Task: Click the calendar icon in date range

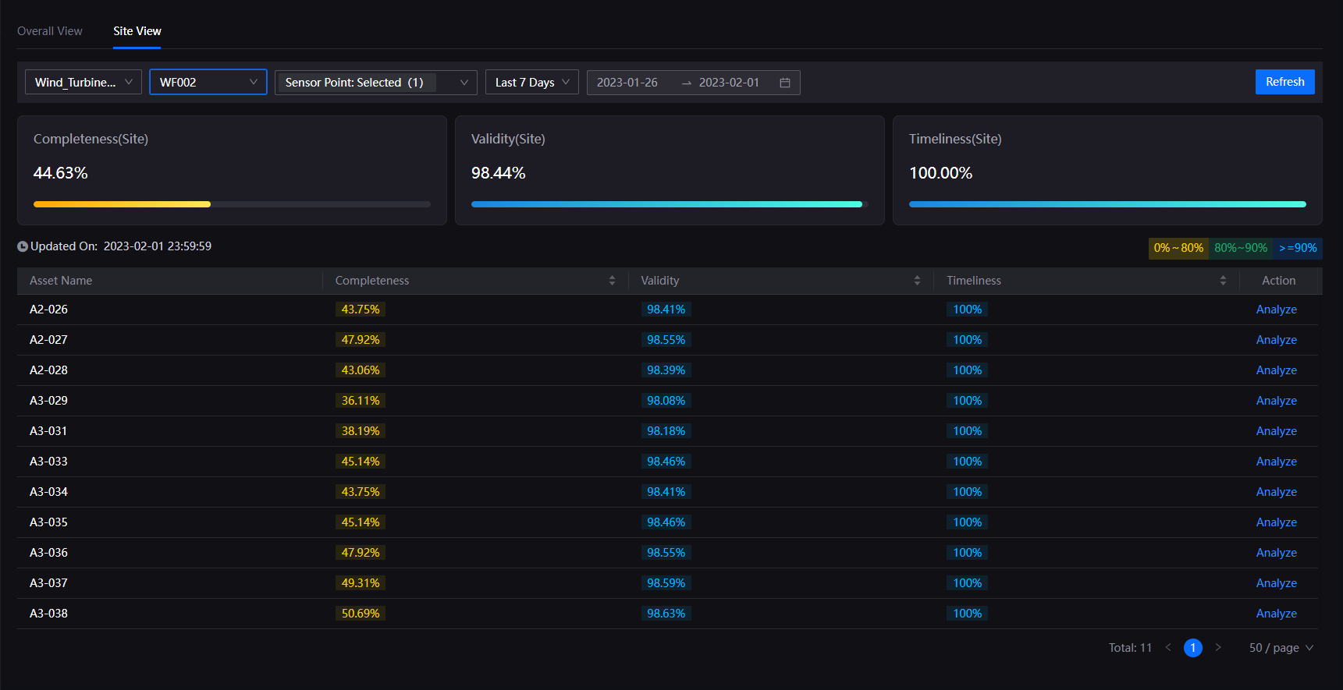Action: (x=785, y=83)
